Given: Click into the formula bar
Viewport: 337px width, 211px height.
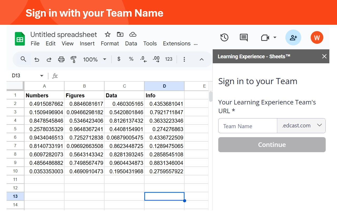Looking at the screenshot, I should point(134,76).
